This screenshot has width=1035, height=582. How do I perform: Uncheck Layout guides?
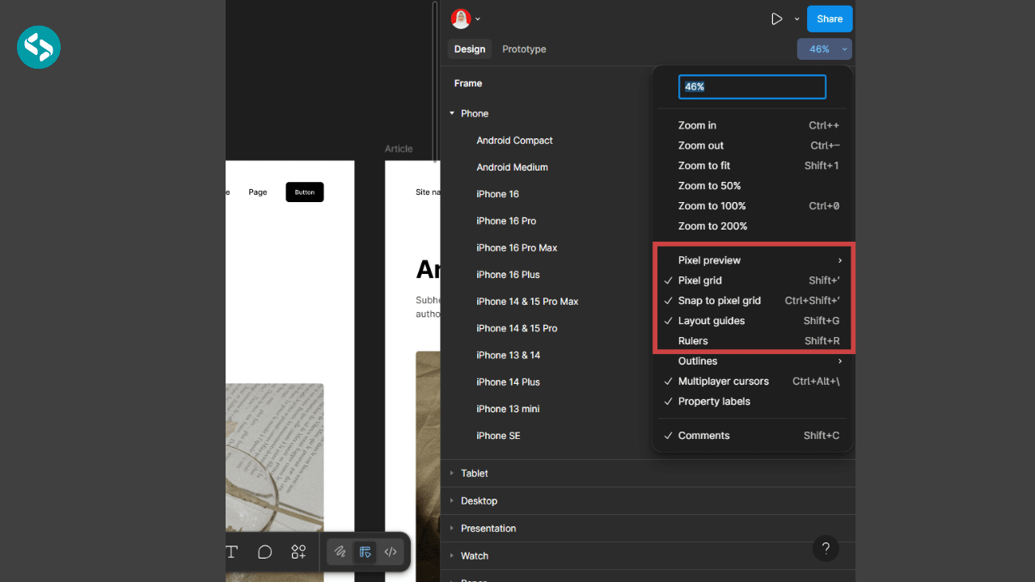coord(712,320)
